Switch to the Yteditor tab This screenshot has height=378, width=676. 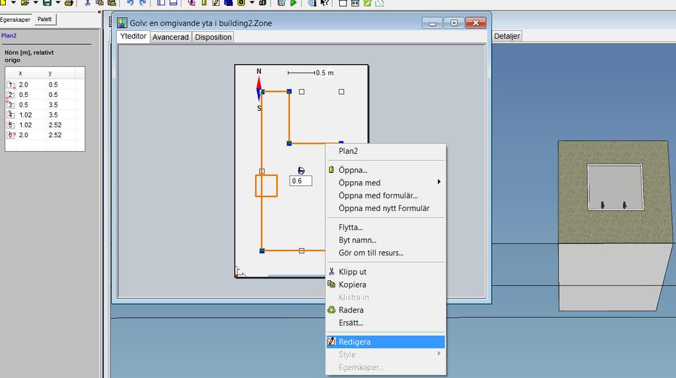coord(133,37)
